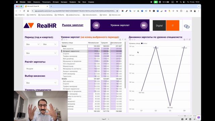Viewport: 215px width, 121px height.
Task: Open the browser tab search chevron
Action: point(199,6)
